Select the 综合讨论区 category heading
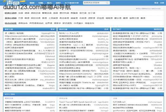 (11, 23)
